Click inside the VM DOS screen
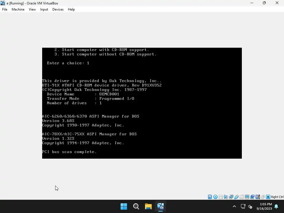 142,103
